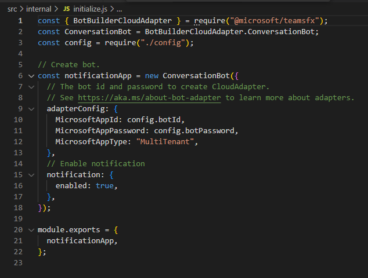The height and width of the screenshot is (278, 368).
Task: Click the JS file icon in breadcrumb
Action: (x=67, y=9)
